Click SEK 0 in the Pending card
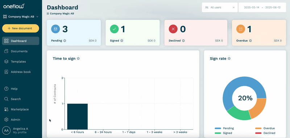 (x=92, y=41)
